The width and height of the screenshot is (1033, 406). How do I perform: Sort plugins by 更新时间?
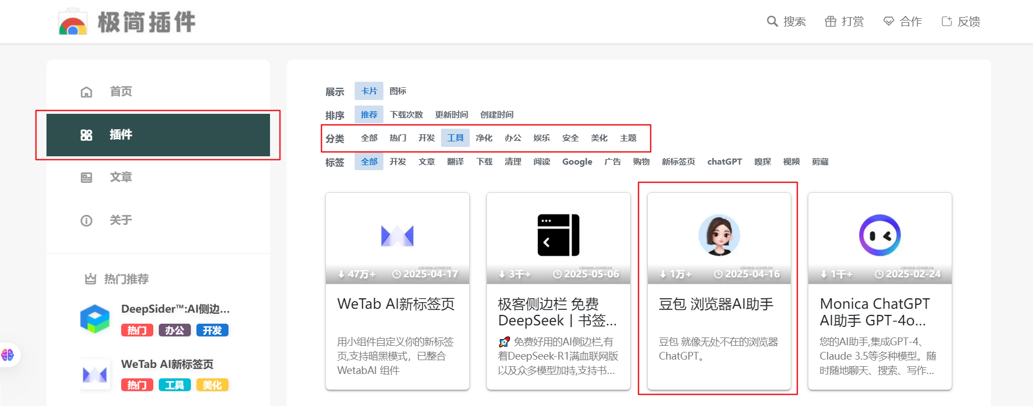[x=451, y=115]
